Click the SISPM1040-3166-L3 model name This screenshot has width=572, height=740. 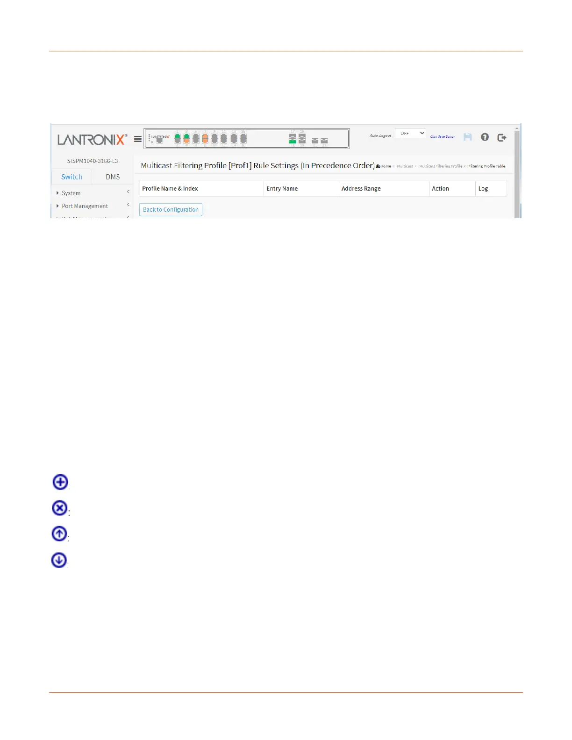92,161
